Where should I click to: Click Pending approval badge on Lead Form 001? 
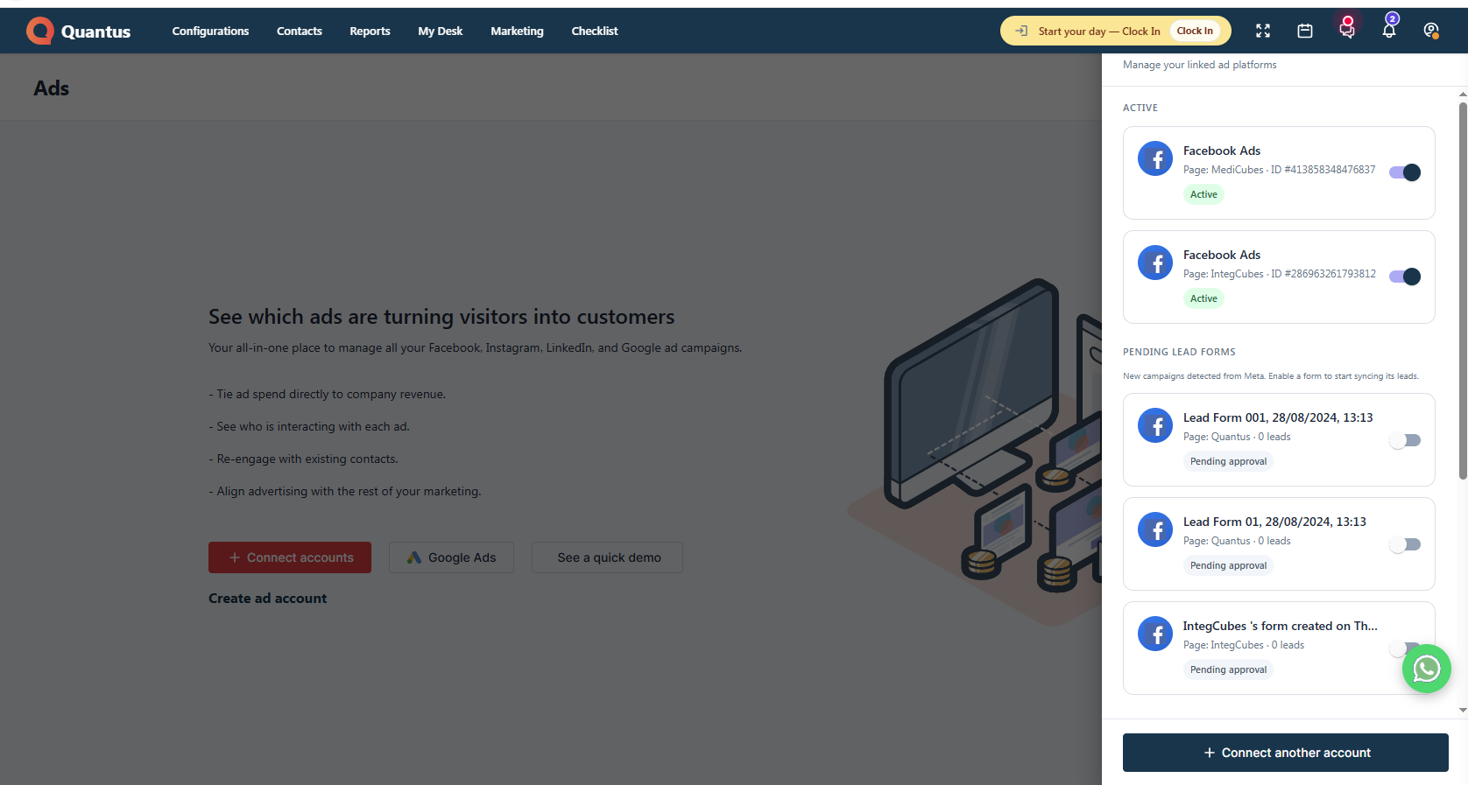1228,461
